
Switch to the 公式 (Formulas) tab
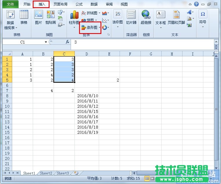79,4
